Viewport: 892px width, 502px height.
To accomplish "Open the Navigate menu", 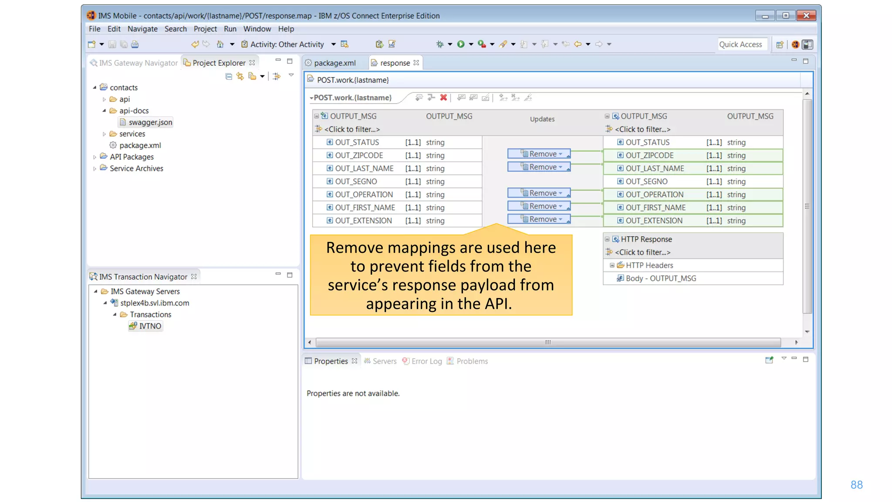I will [142, 29].
